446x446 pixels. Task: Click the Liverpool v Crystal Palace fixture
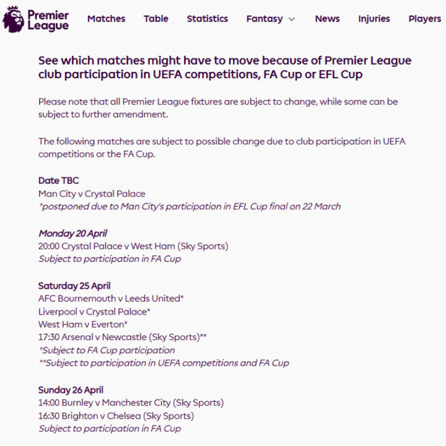pyautogui.click(x=94, y=312)
